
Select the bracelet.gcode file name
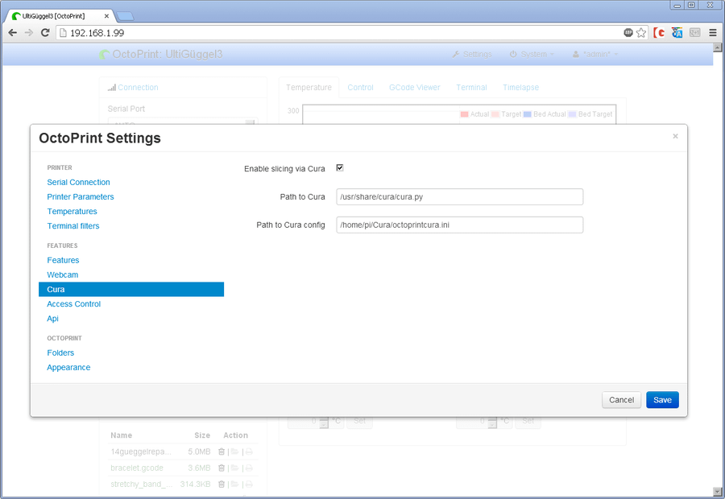click(x=137, y=468)
